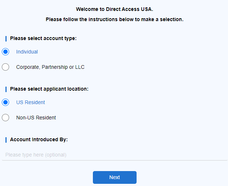Click the 'US Resident' label text

31,102
